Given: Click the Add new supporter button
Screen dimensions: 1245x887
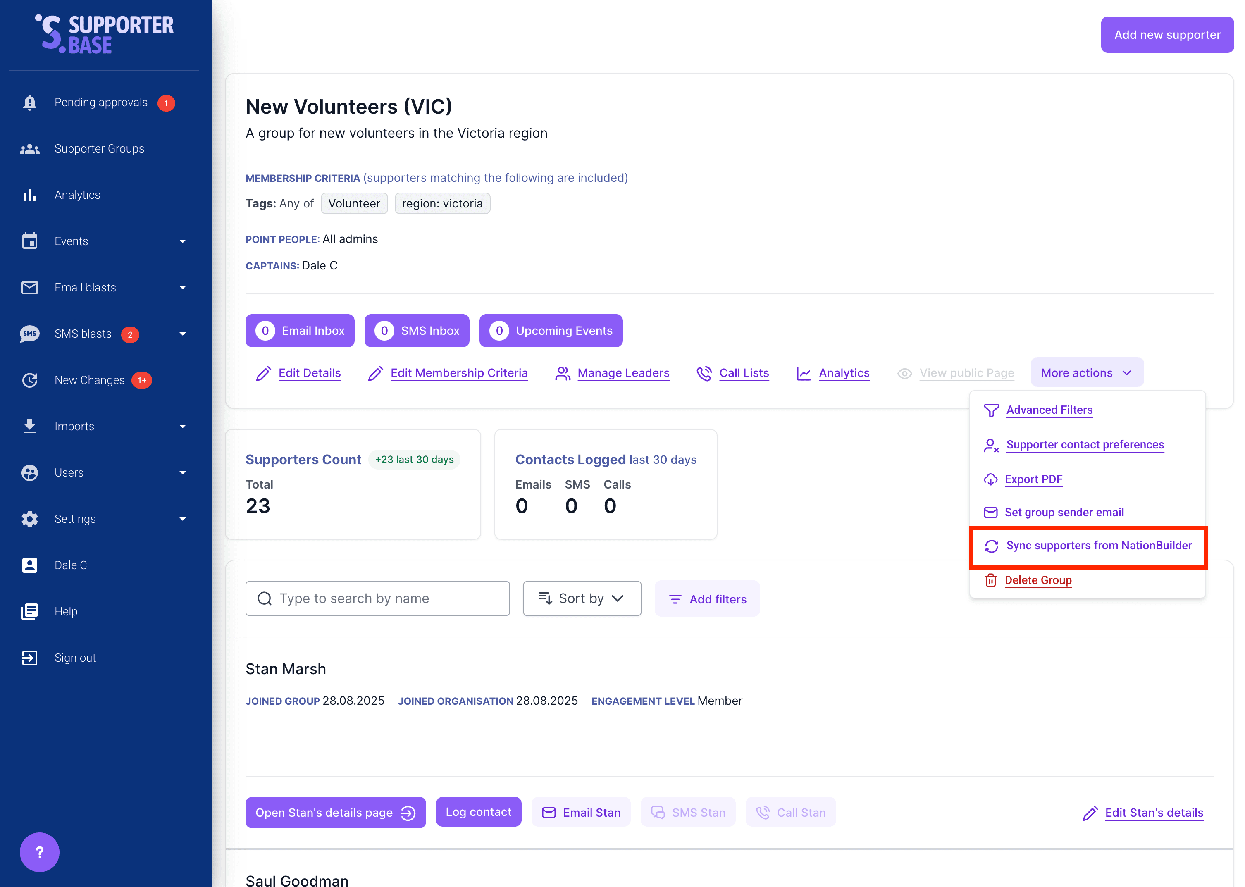Looking at the screenshot, I should tap(1167, 34).
